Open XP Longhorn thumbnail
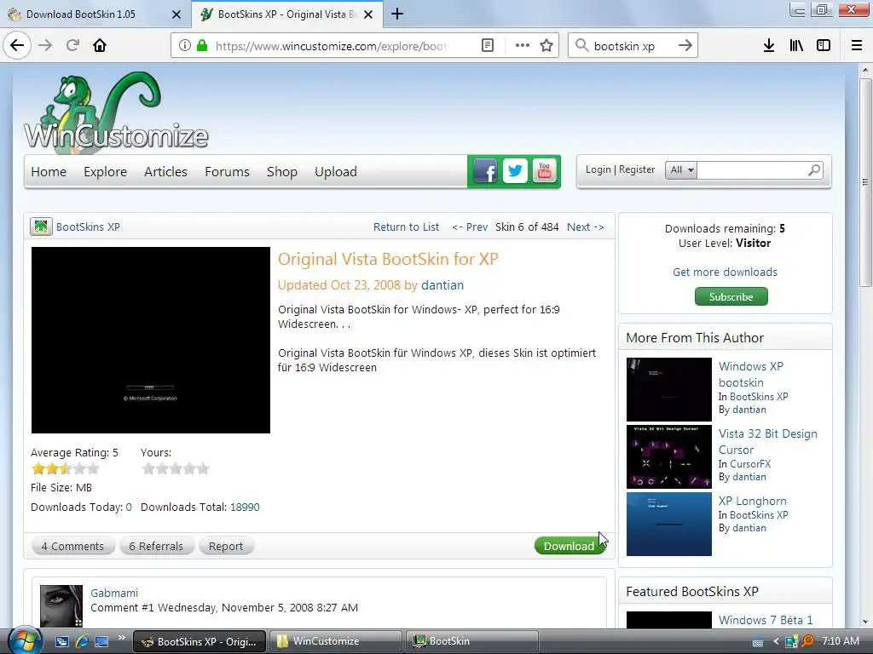This screenshot has height=654, width=873. click(x=668, y=524)
